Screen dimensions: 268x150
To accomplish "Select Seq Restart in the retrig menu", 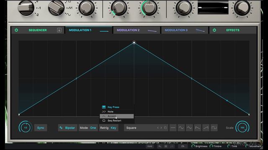I will pos(117,120).
